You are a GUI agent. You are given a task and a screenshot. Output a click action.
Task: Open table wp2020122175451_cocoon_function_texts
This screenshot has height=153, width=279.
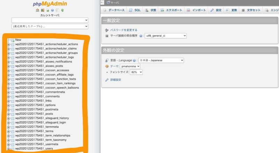(46, 79)
